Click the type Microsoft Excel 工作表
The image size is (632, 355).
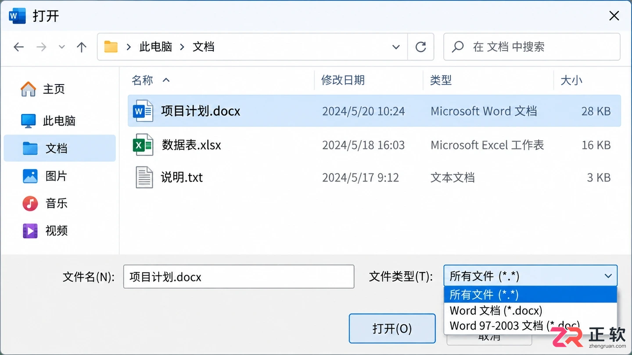pyautogui.click(x=487, y=145)
